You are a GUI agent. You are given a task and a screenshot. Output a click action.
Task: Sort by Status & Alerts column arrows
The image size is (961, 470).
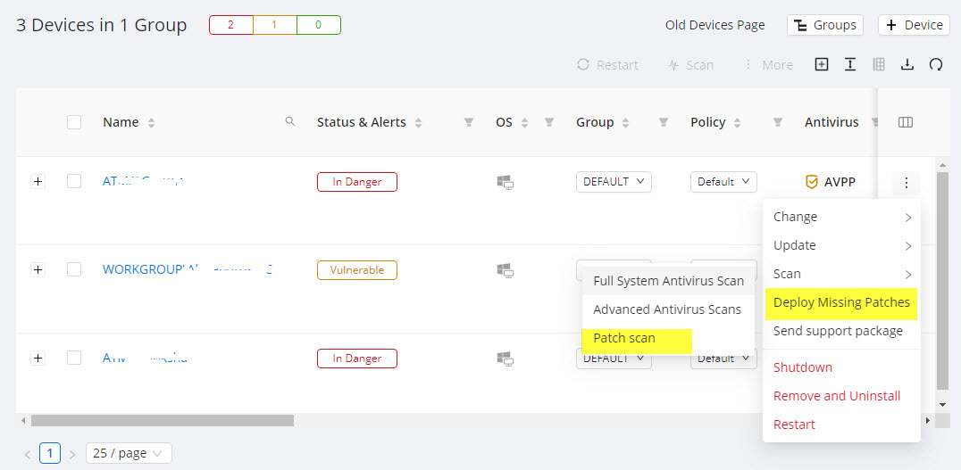(x=419, y=123)
